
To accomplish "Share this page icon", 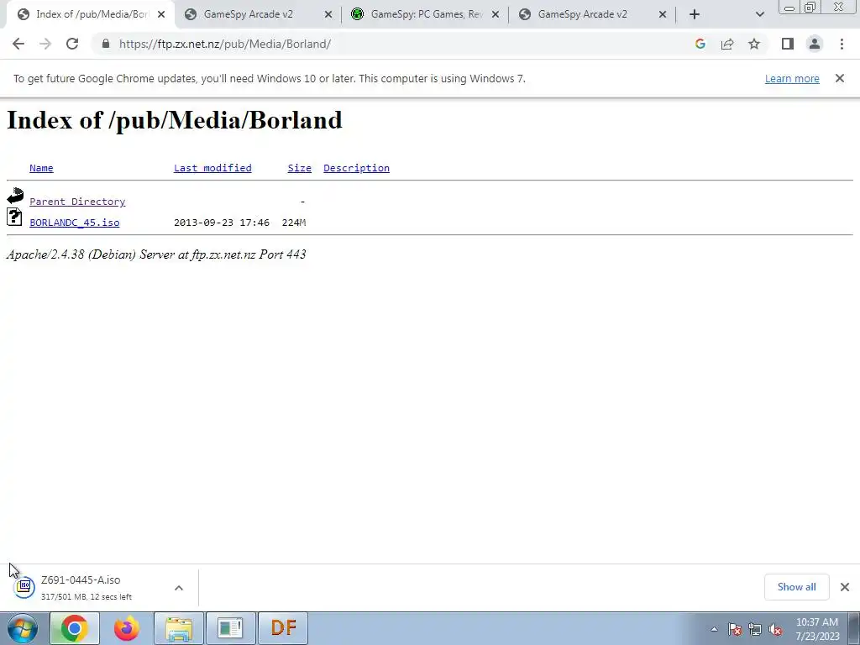I will pos(727,44).
